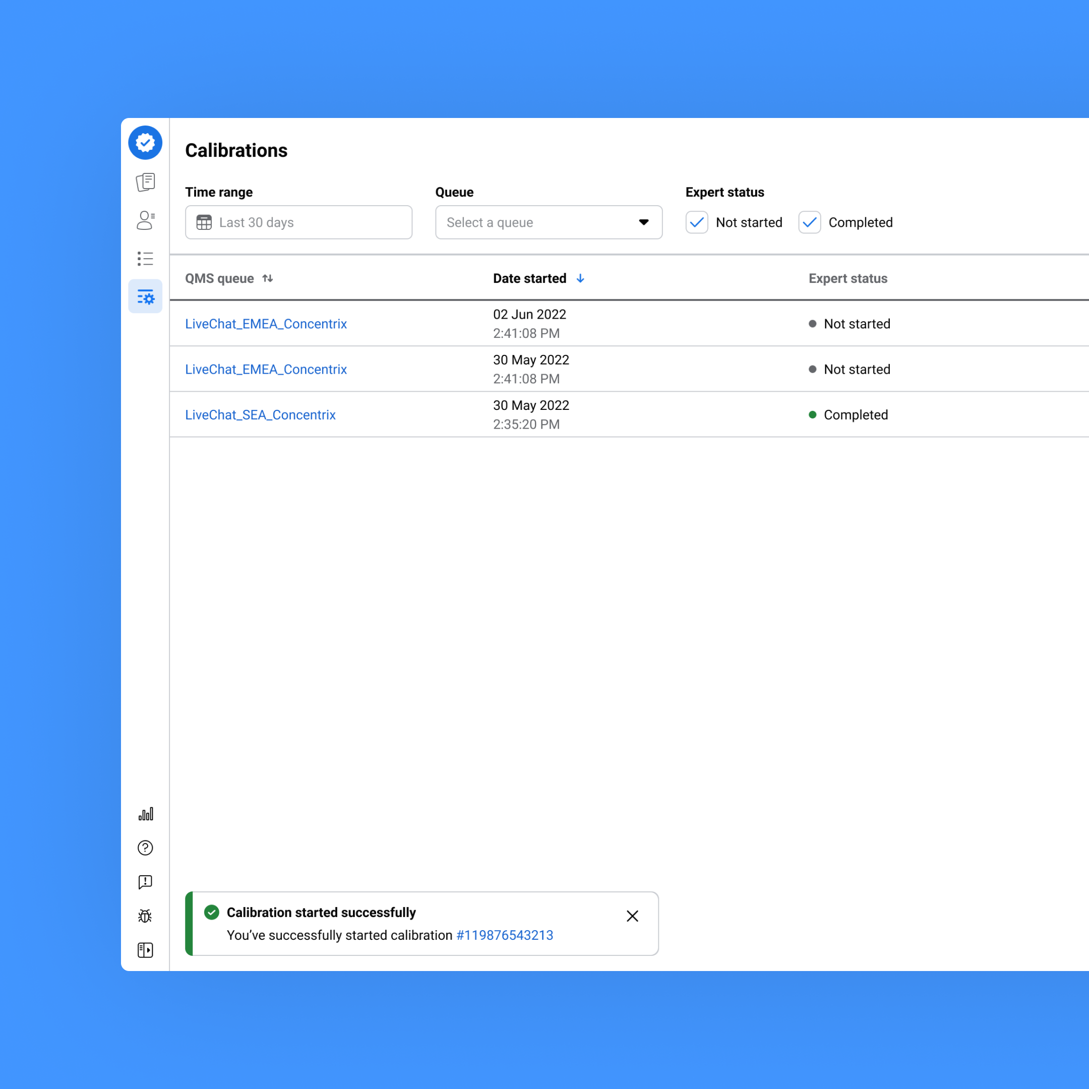Uncheck the Not started expert status filter
Viewport: 1089px width, 1089px height.
tap(697, 222)
